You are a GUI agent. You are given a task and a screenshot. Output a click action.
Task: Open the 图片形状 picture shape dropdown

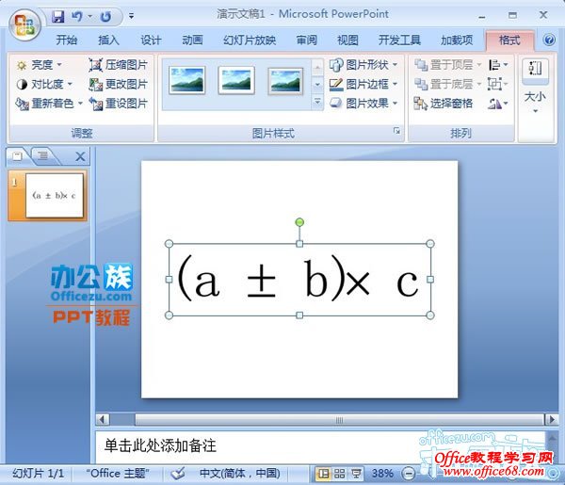coord(363,65)
